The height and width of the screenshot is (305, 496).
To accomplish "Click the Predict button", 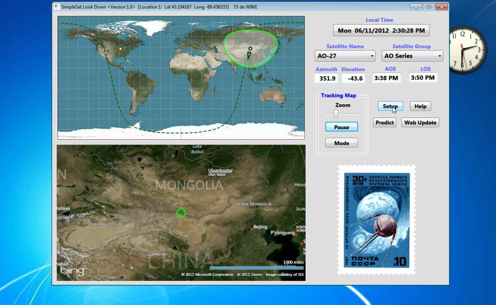I will point(384,122).
